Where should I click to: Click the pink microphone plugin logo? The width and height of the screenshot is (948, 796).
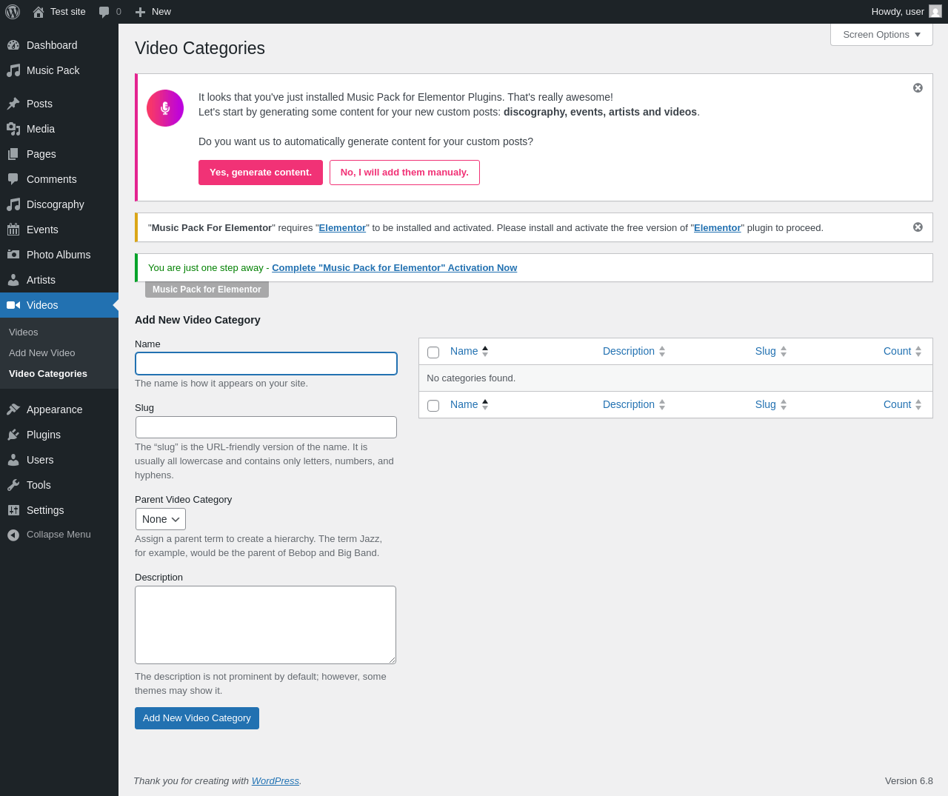coord(165,108)
